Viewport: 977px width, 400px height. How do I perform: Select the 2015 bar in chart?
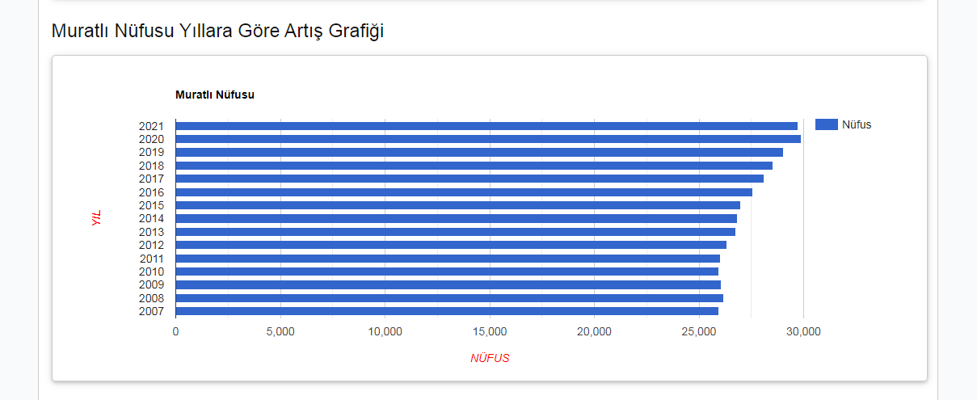(x=457, y=205)
